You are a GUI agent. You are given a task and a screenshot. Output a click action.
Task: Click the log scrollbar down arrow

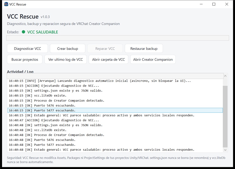pos(225,150)
